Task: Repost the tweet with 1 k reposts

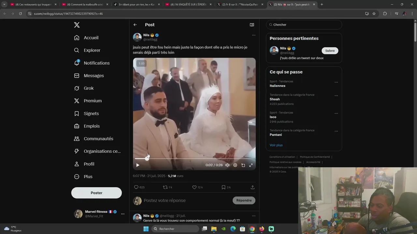Action: 167,187
